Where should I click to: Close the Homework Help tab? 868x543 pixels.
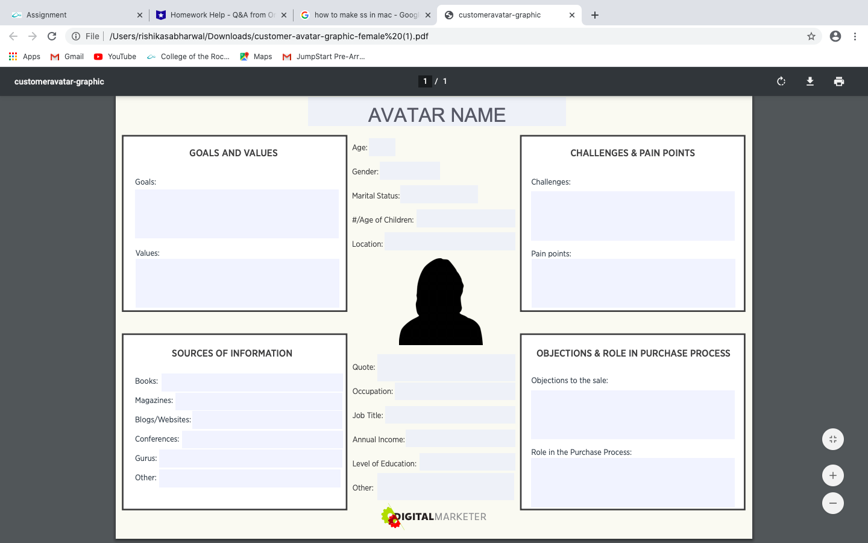(x=284, y=15)
